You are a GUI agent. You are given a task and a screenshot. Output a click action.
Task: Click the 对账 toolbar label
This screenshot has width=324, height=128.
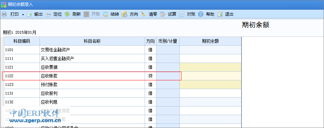pyautogui.click(x=191, y=14)
